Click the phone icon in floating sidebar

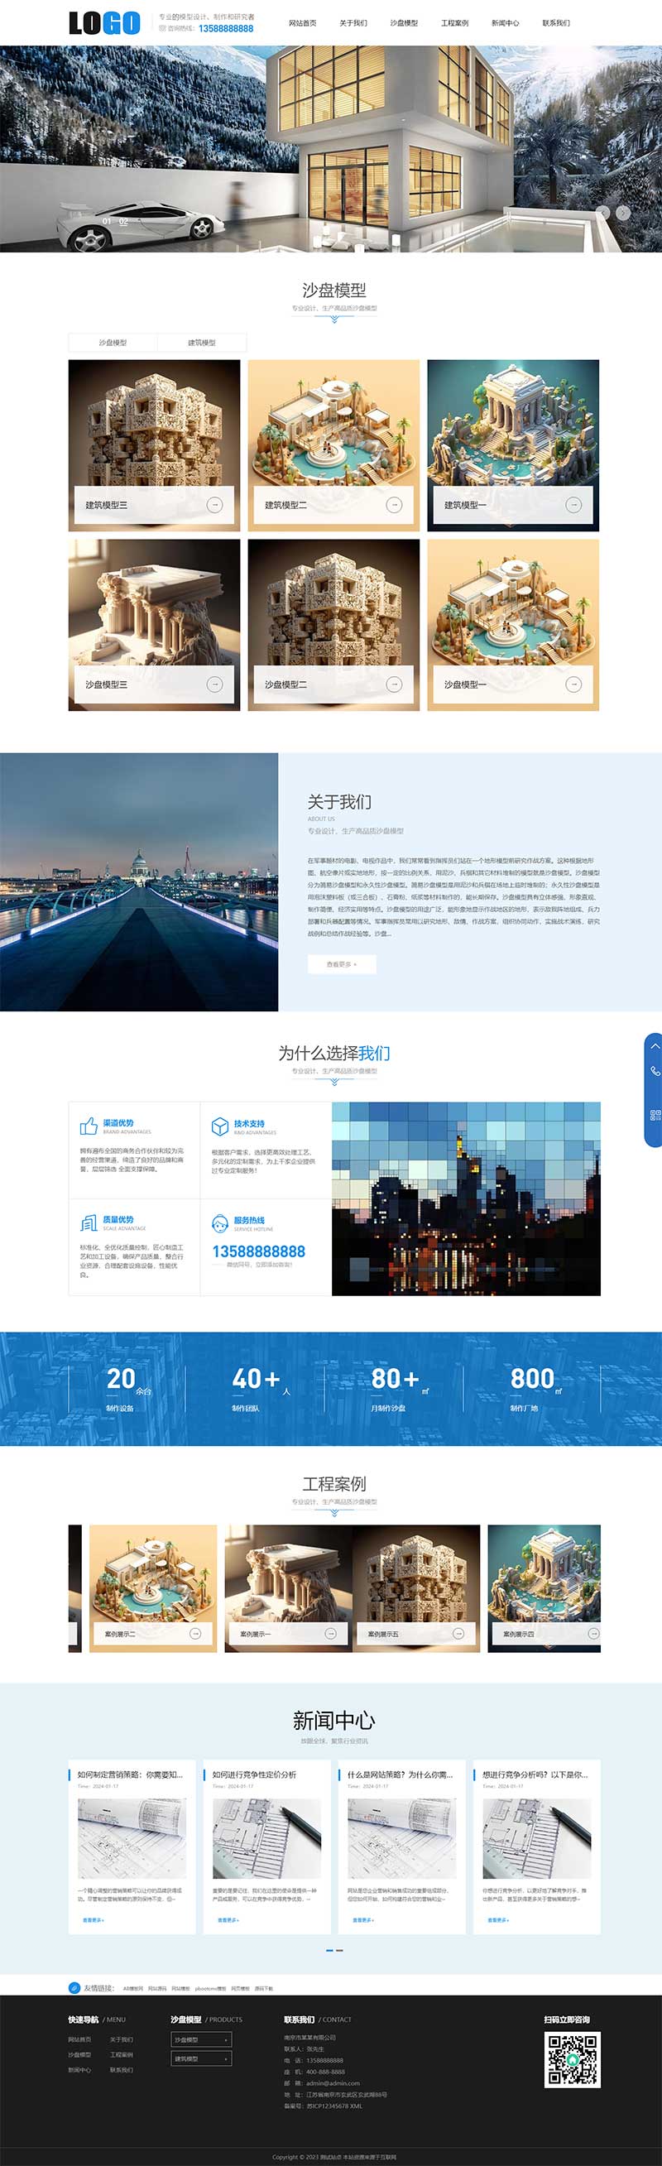point(655,1071)
